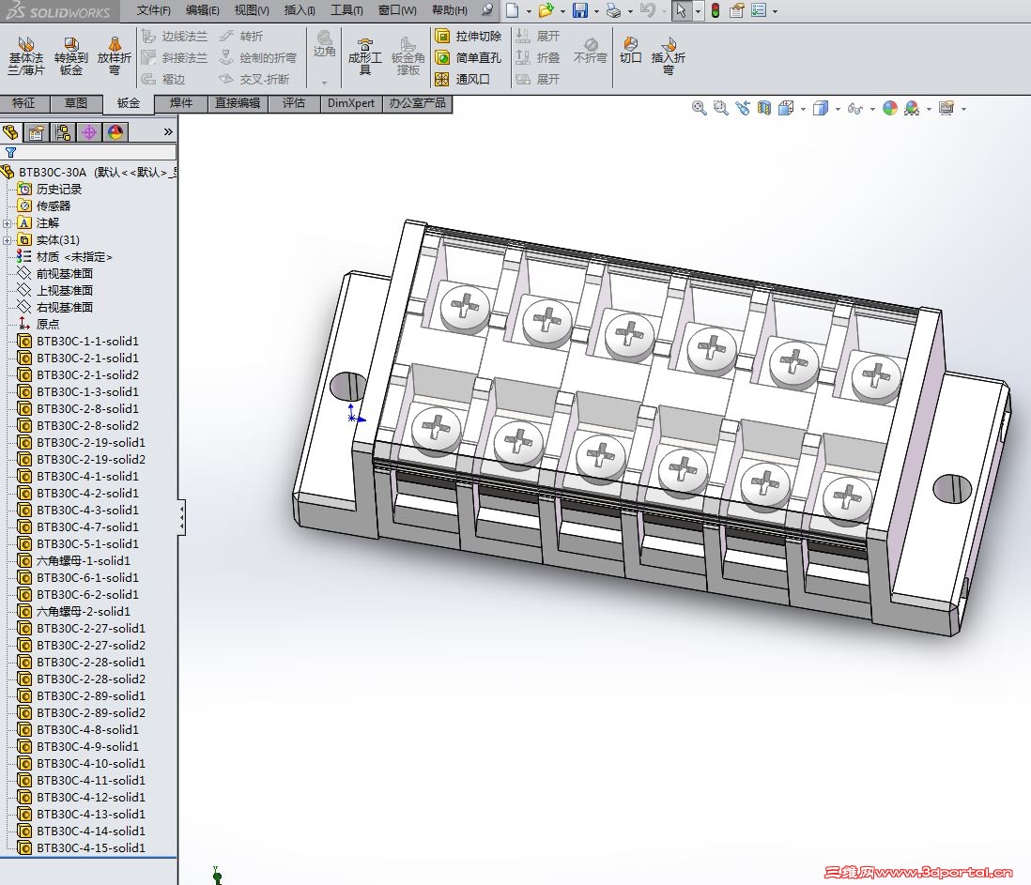Open the Tools (工具) menu

coord(346,10)
